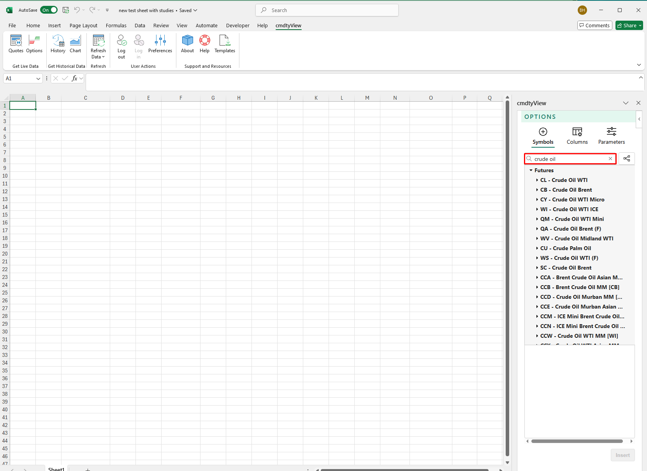Click the enter formula checkmark icon

[x=65, y=78]
